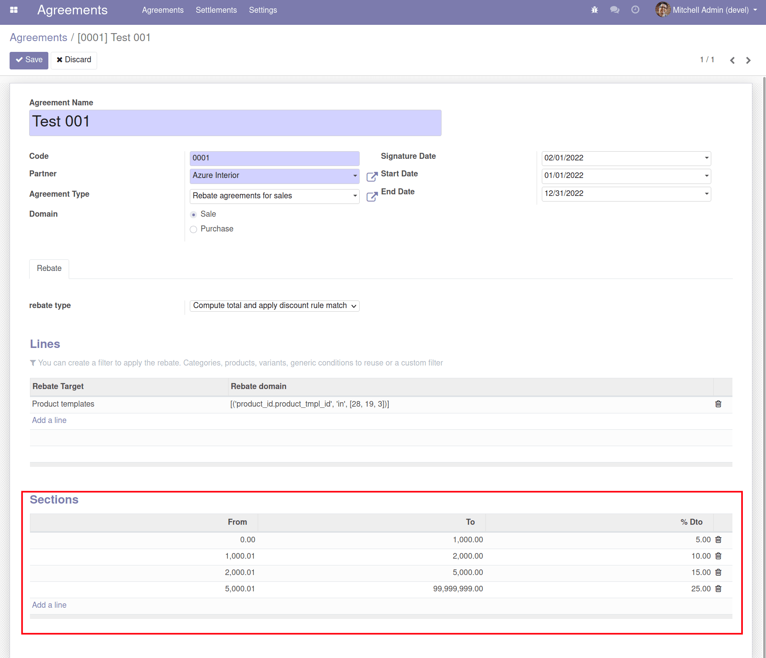Open the conversations chat icon
The height and width of the screenshot is (658, 766).
tap(615, 10)
